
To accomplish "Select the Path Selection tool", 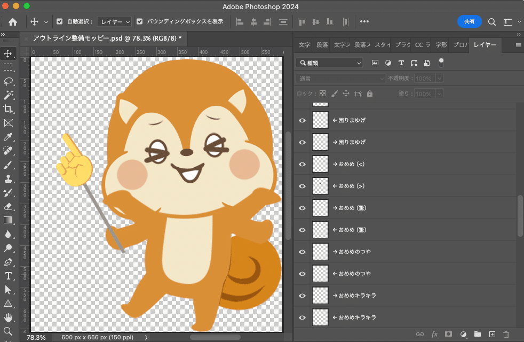I will click(8, 290).
